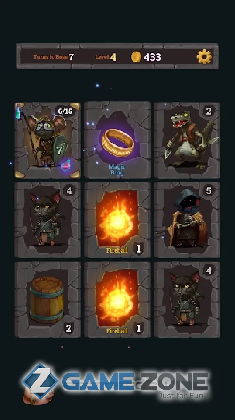Pick the middle-row Fireball card
235x420 pixels.
click(117, 220)
